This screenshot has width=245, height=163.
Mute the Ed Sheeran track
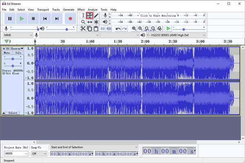[x=7, y=53]
